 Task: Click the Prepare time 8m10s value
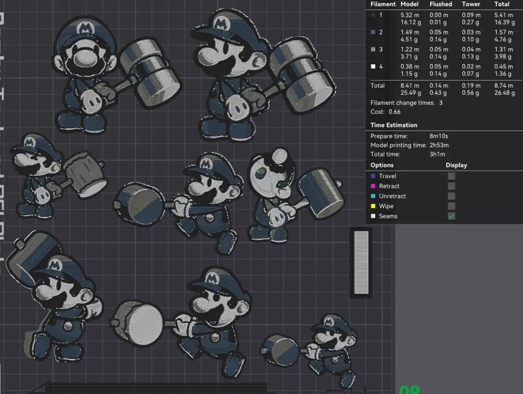pos(439,136)
